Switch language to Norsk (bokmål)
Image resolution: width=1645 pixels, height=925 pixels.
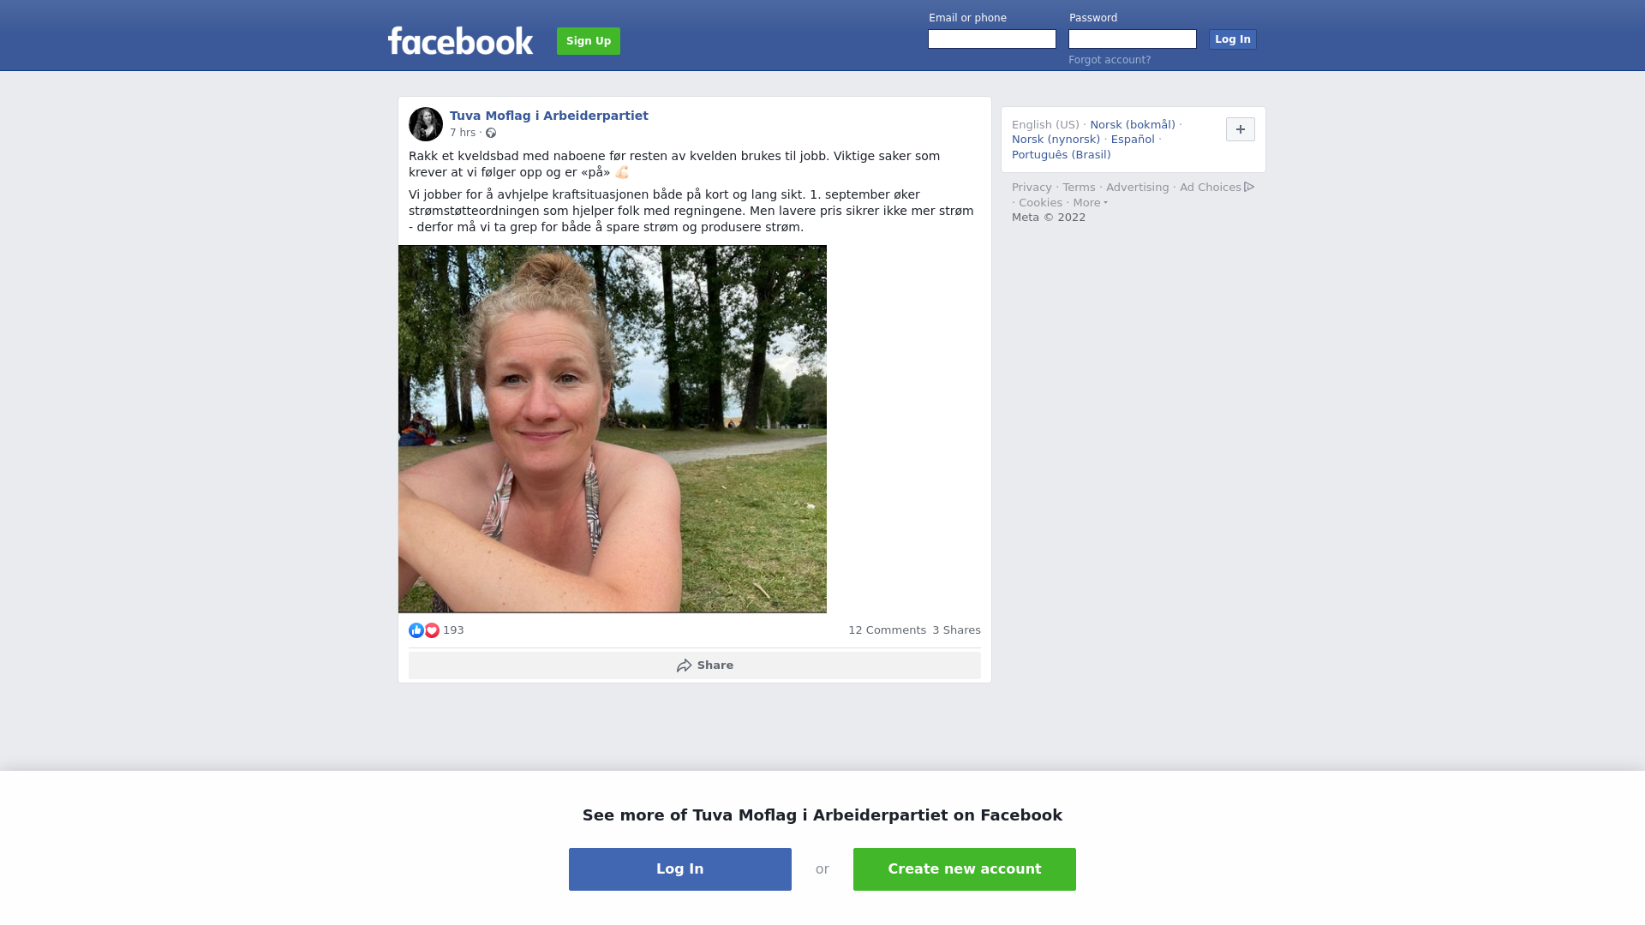pos(1133,125)
